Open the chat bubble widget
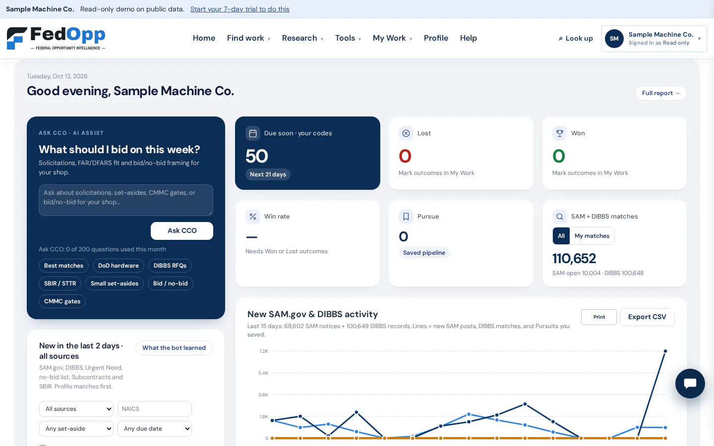The image size is (714, 446). click(690, 384)
